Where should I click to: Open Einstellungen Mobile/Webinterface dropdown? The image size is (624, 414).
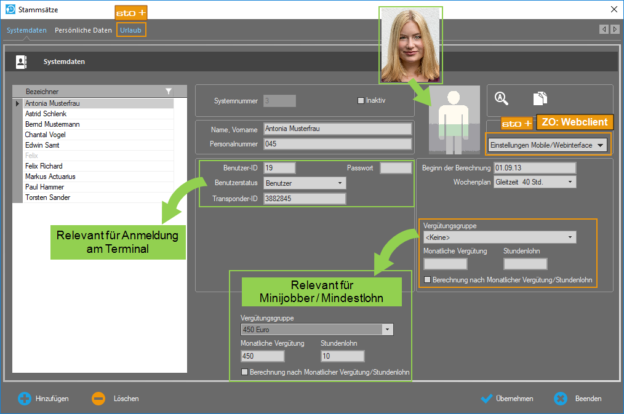pos(599,145)
